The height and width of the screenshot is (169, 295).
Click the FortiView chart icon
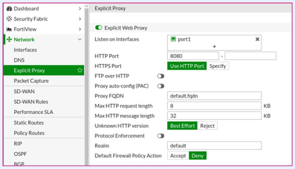pyautogui.click(x=9, y=29)
